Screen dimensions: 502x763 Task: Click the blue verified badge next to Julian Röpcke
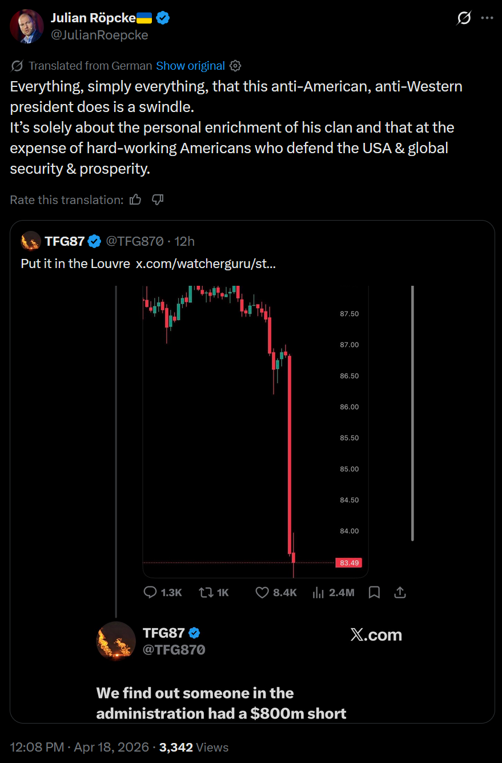[x=163, y=18]
